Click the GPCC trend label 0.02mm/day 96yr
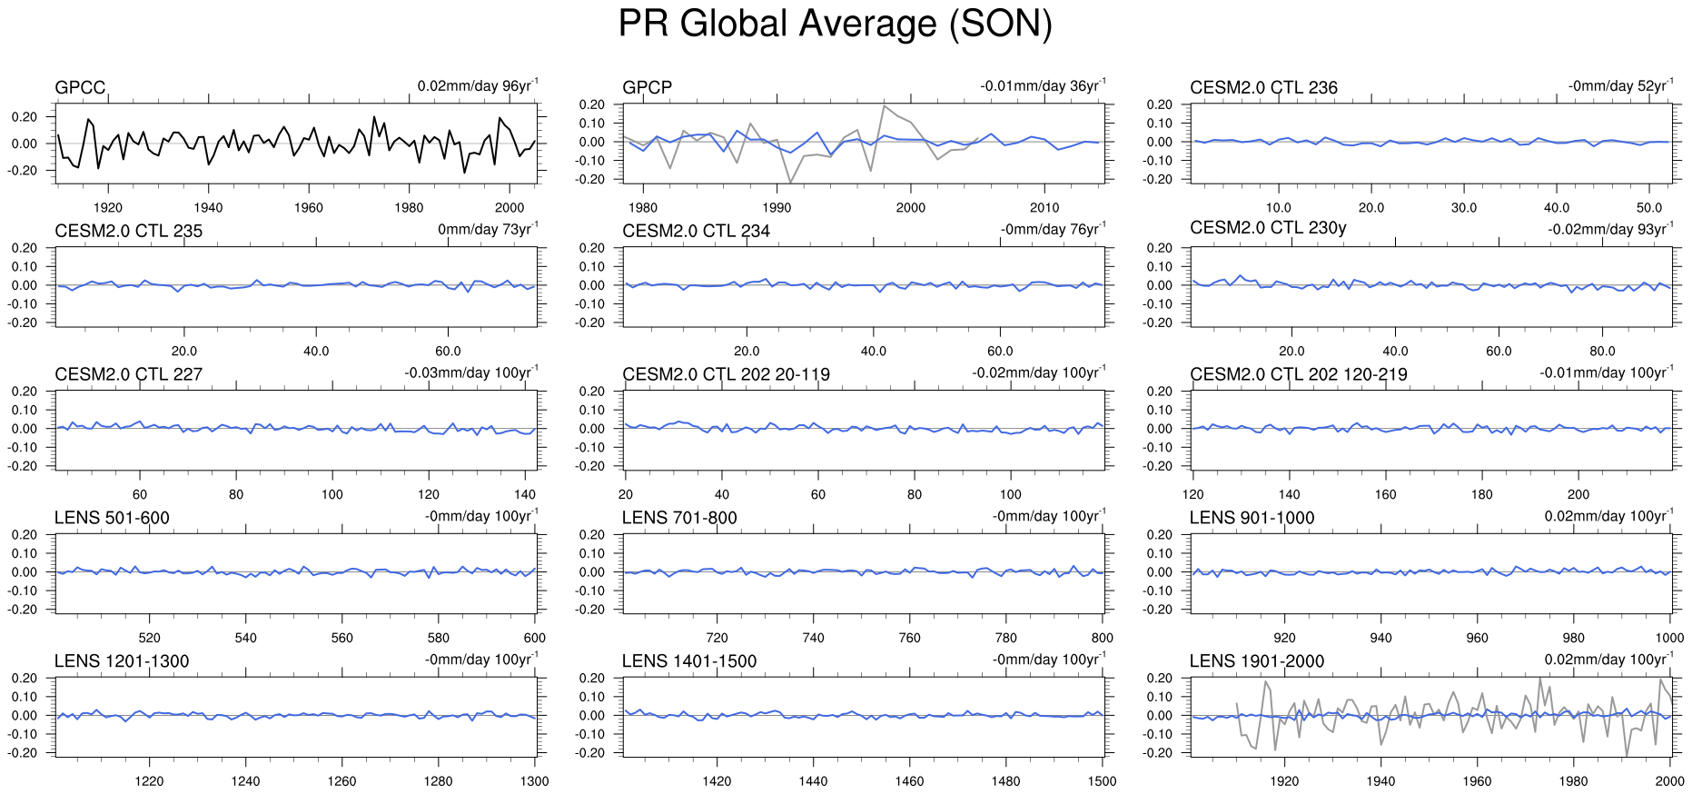This screenshot has width=1692, height=794. pyautogui.click(x=477, y=86)
